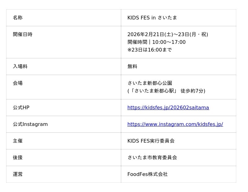Click the venue name さいたま新都心公園
The width and height of the screenshot is (248, 192).
tap(150, 83)
